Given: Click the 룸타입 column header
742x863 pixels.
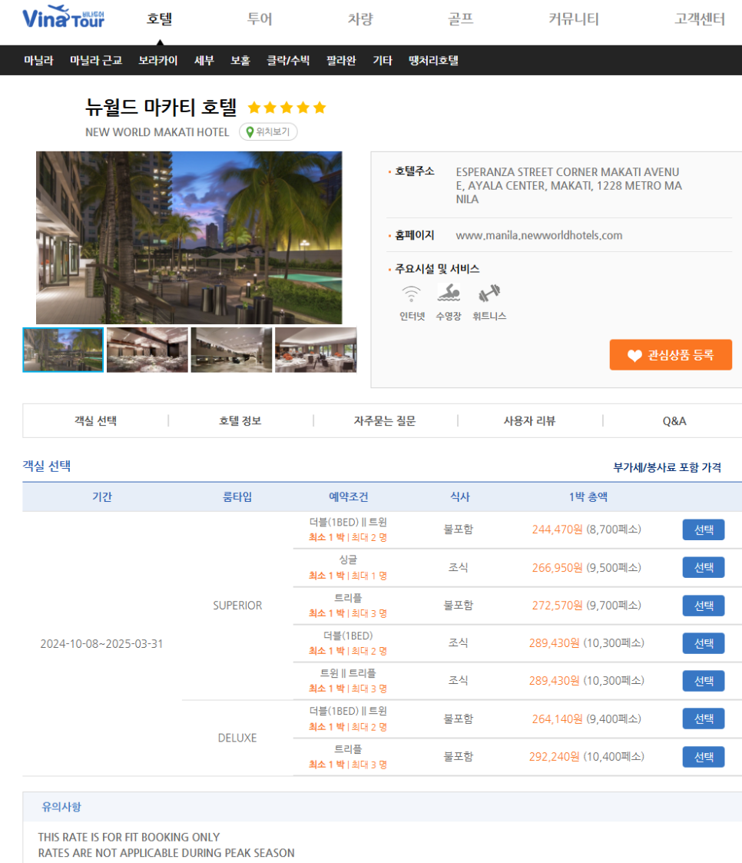Looking at the screenshot, I should (237, 497).
